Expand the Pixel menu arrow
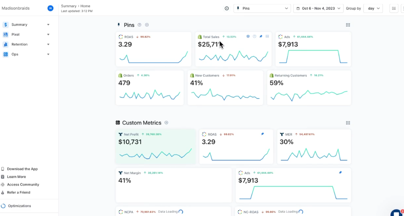 pyautogui.click(x=48, y=35)
